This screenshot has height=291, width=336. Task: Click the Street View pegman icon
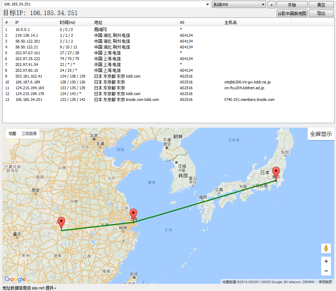click(x=326, y=248)
